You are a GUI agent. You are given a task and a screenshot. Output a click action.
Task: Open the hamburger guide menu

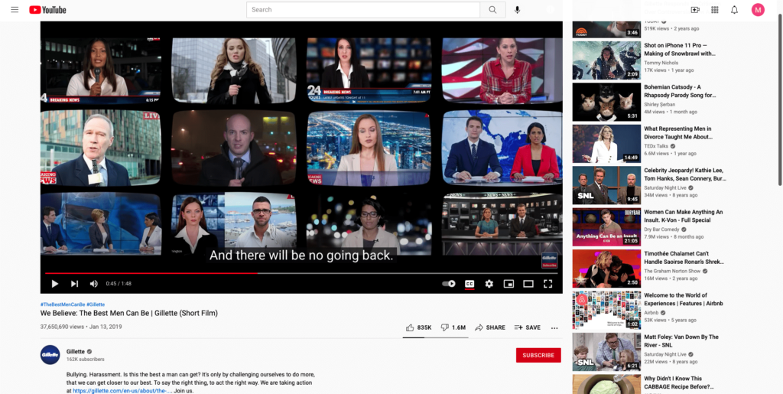point(15,9)
